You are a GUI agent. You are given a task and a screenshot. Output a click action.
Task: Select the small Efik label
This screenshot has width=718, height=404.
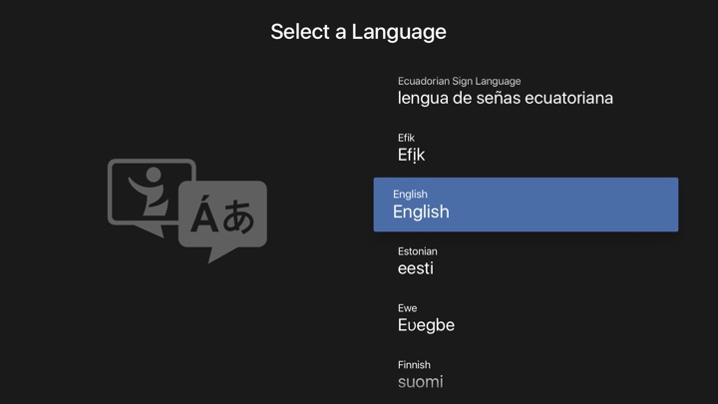(406, 138)
